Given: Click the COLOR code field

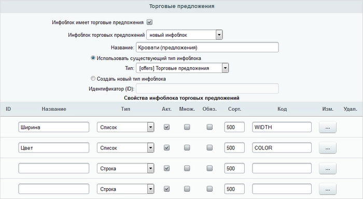Looking at the screenshot, I should [x=282, y=148].
